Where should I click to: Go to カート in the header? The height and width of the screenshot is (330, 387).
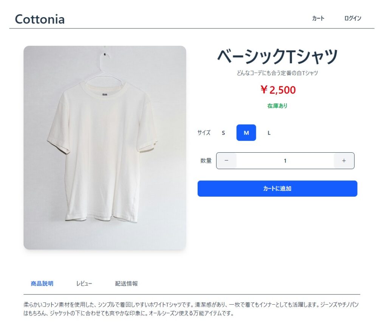tap(318, 18)
